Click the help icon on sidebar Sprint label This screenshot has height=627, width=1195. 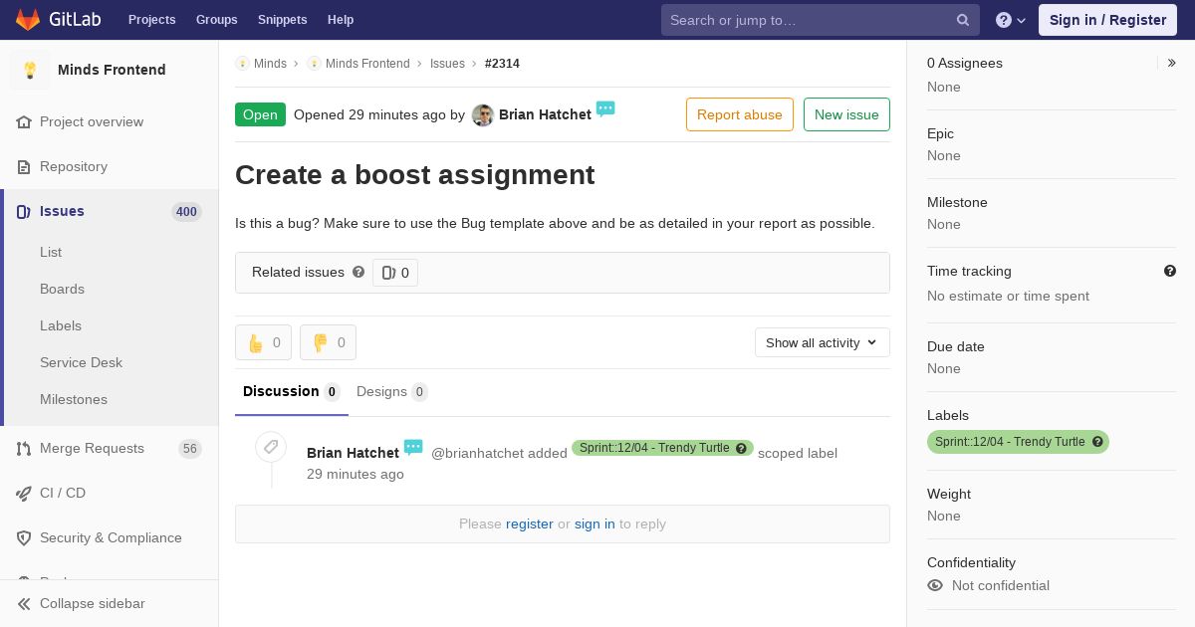coord(1097,442)
